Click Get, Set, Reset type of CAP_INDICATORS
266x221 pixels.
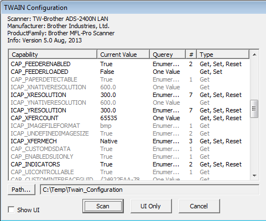(221, 164)
